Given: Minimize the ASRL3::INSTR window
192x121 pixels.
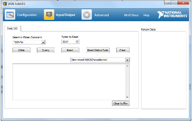Looking at the screenshot, I should click(168, 3).
